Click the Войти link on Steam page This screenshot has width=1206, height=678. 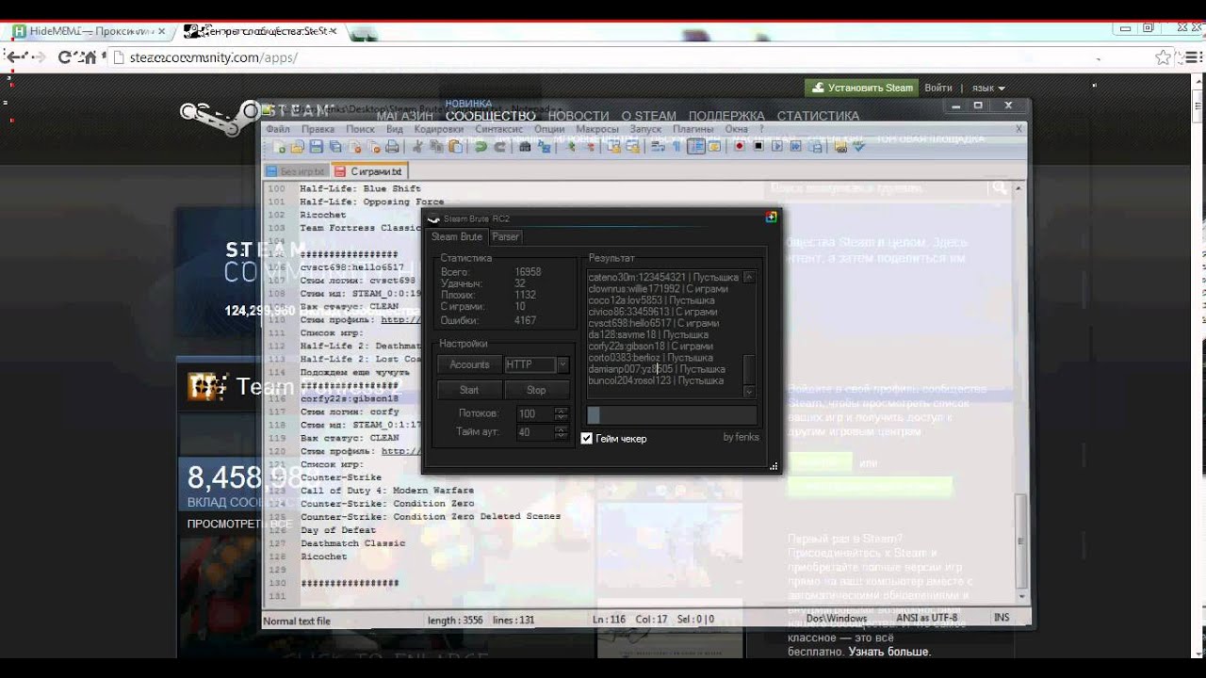pyautogui.click(x=938, y=88)
